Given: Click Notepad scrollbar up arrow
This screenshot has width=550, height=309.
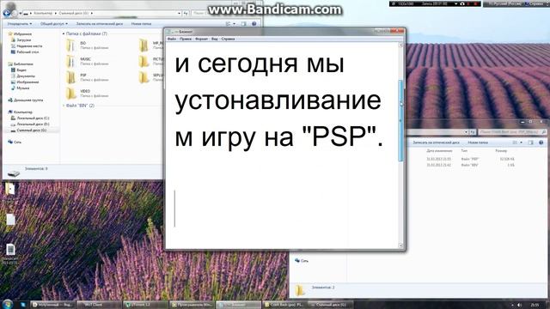Looking at the screenshot, I should click(x=401, y=45).
